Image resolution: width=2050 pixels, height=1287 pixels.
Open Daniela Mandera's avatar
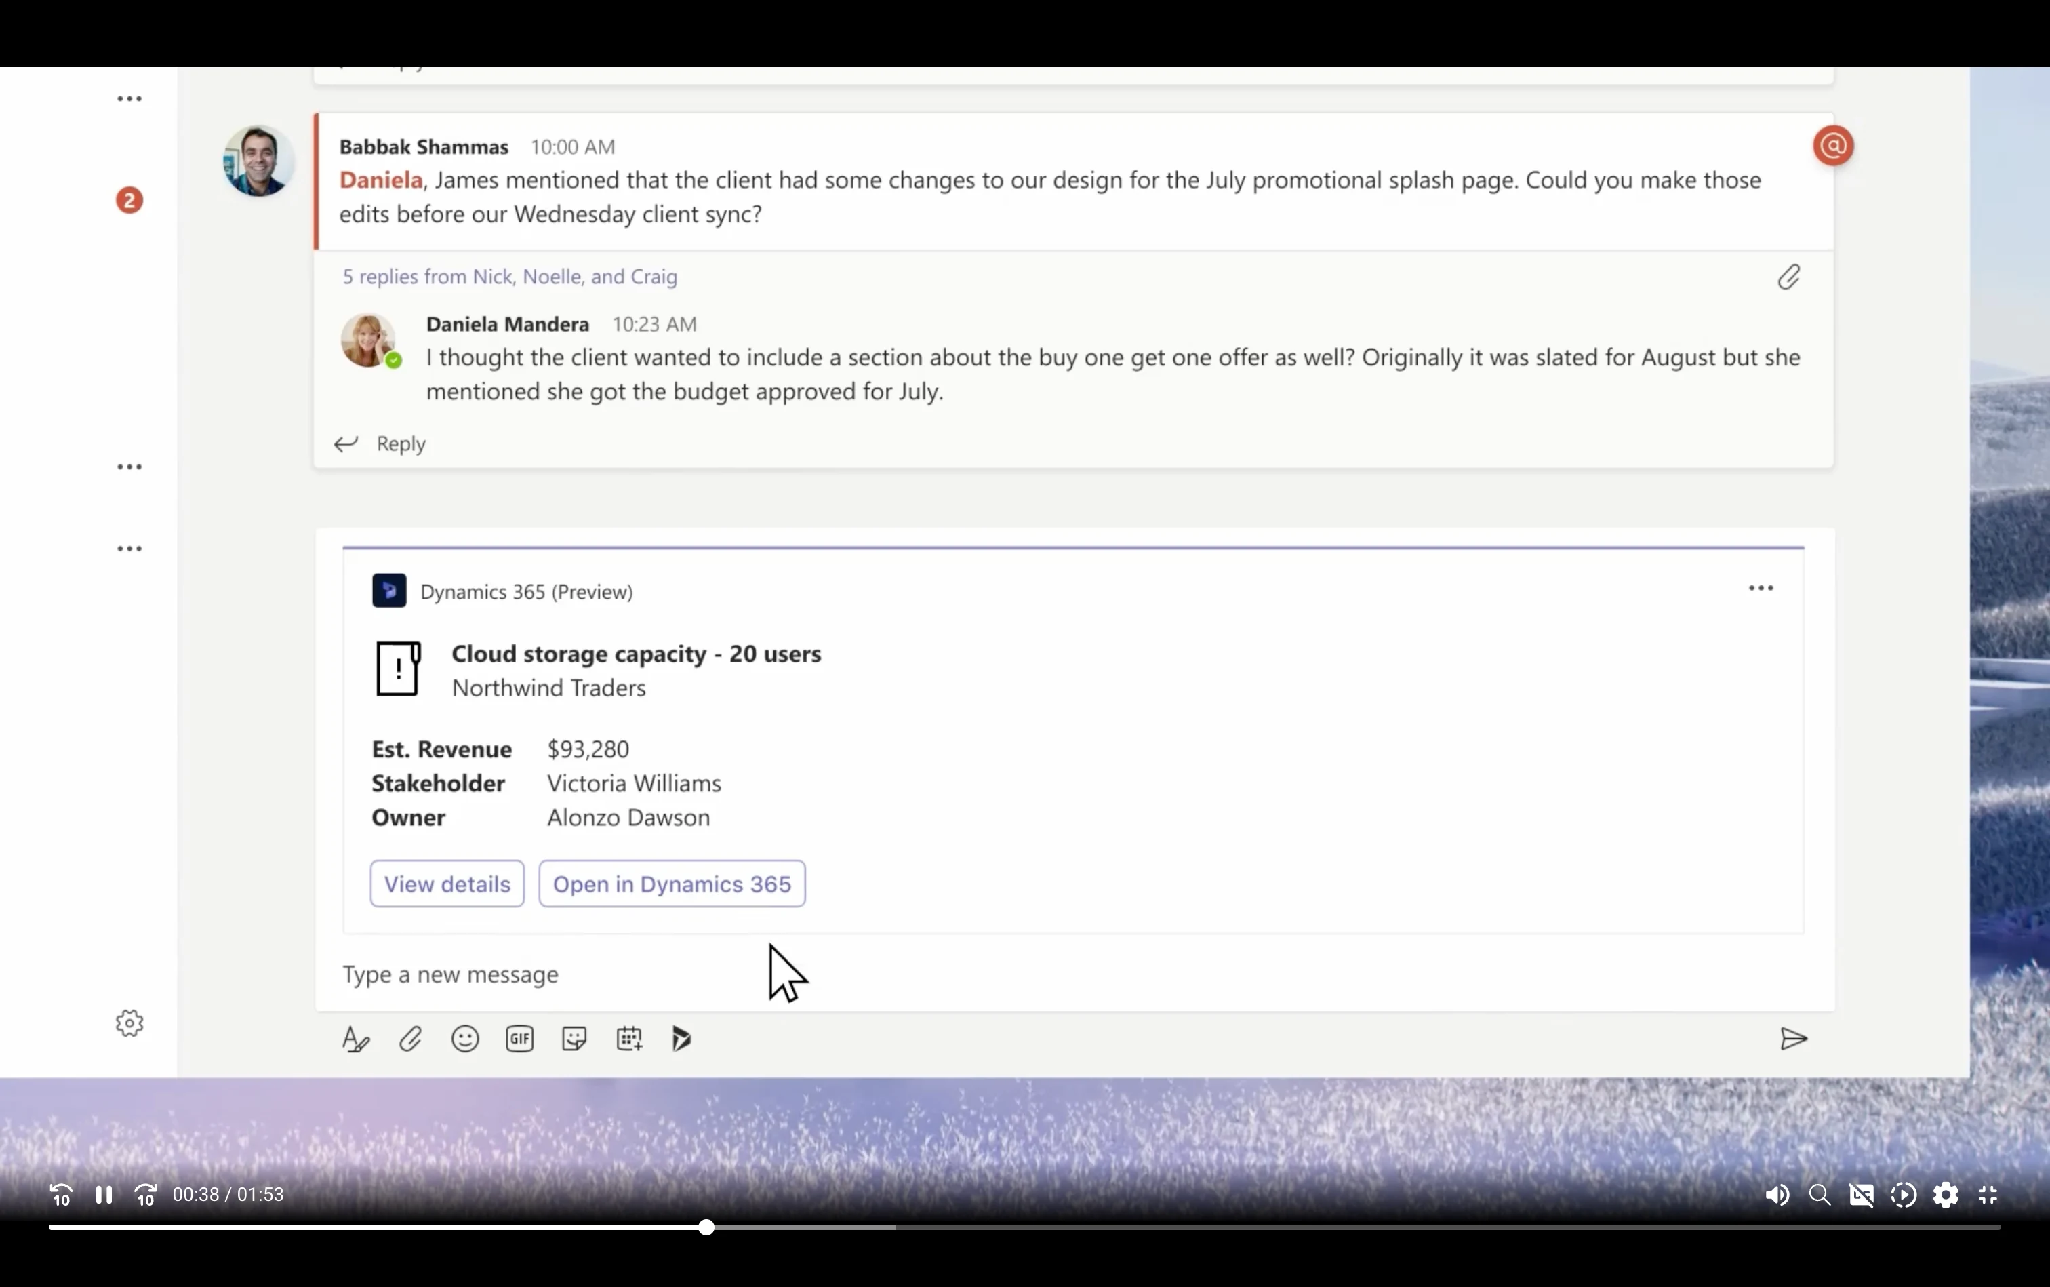[369, 340]
